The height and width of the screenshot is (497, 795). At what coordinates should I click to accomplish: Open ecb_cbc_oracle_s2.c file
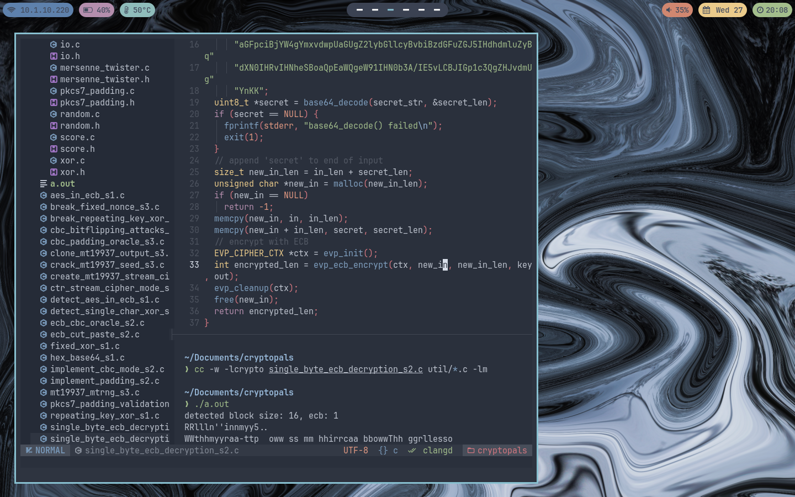point(97,322)
